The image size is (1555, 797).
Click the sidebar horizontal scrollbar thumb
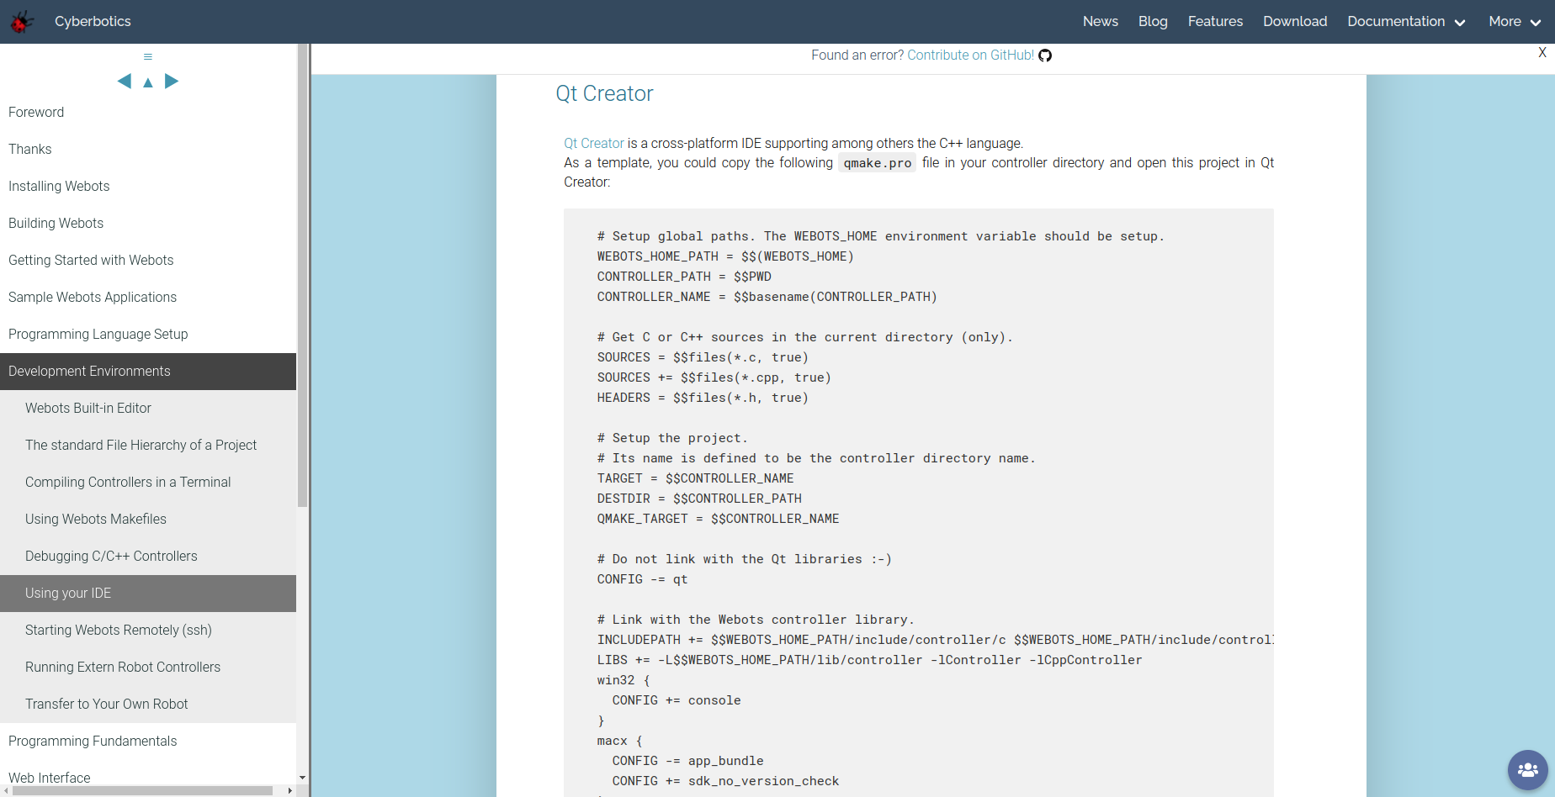click(143, 791)
